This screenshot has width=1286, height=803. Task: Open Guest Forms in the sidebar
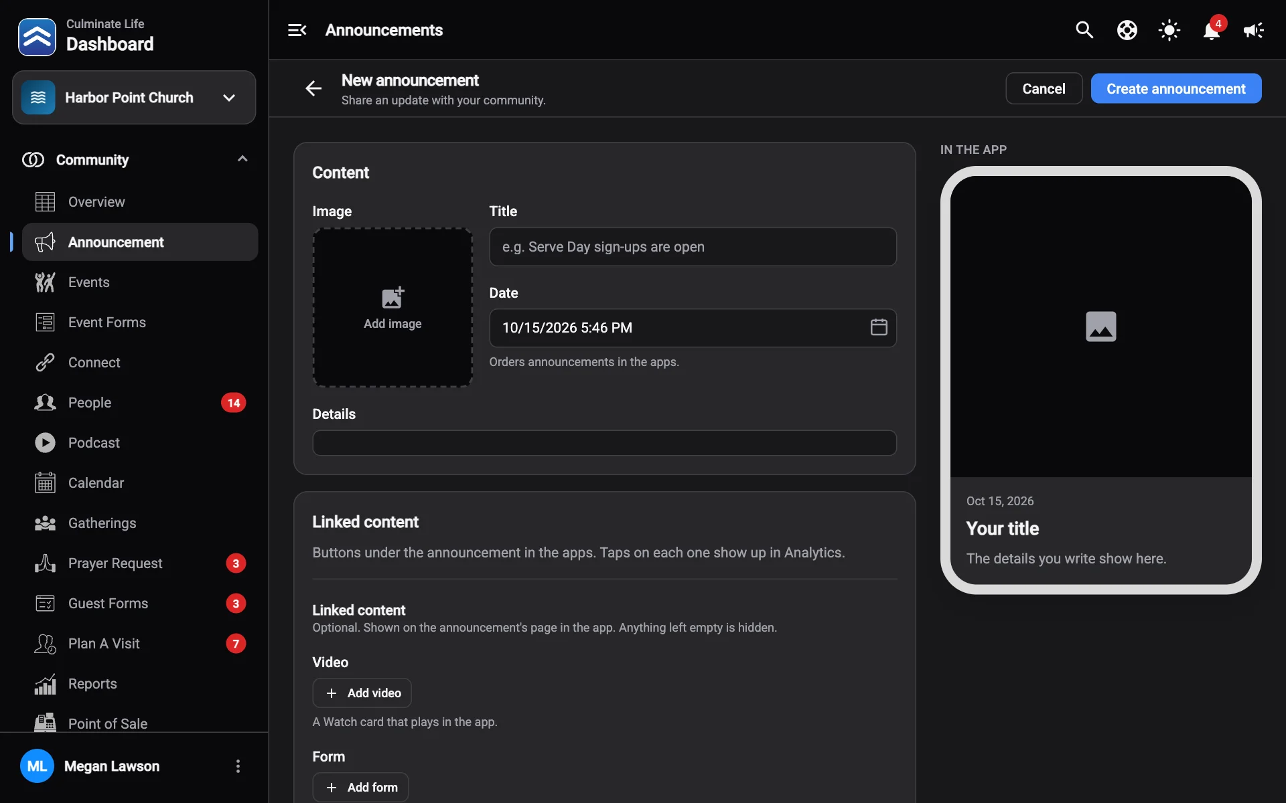[140, 603]
